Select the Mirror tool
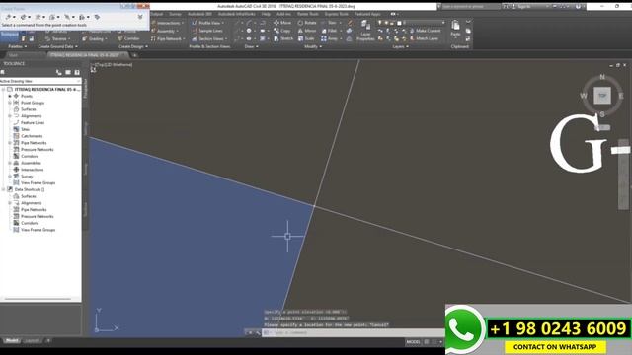This screenshot has height=355, width=632. coord(307,31)
